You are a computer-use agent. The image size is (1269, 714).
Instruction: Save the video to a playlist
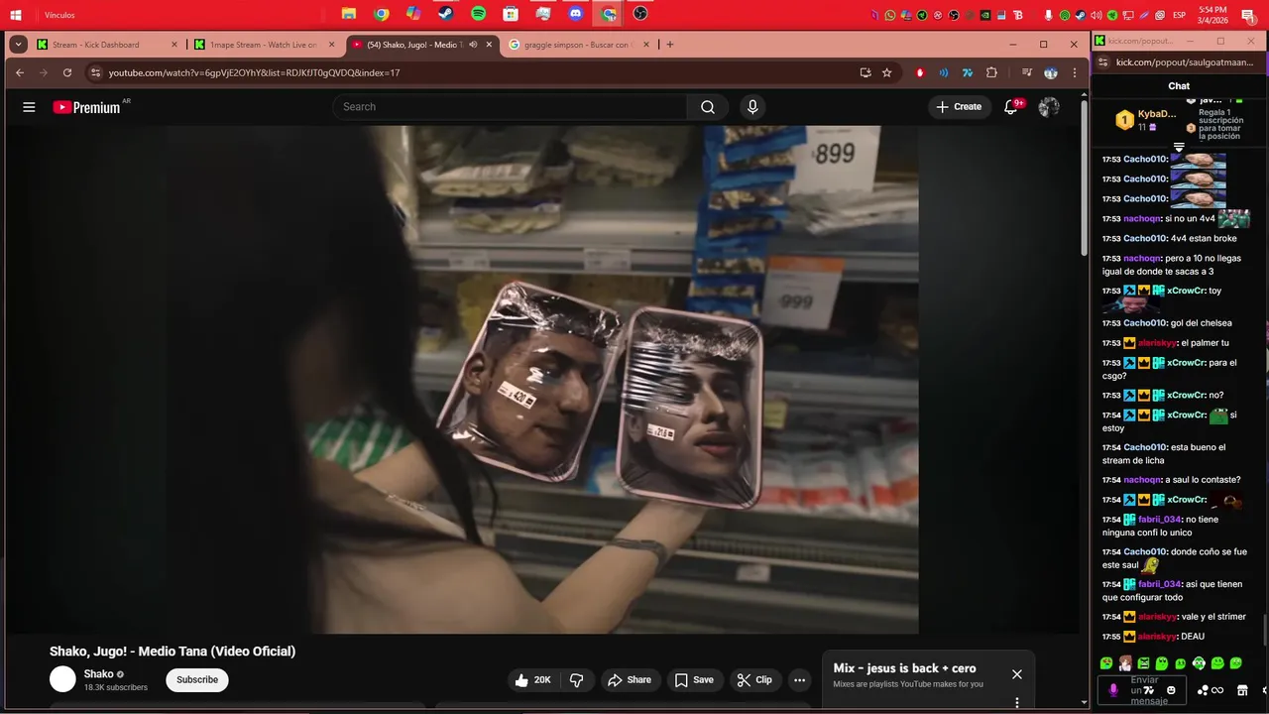click(x=694, y=680)
